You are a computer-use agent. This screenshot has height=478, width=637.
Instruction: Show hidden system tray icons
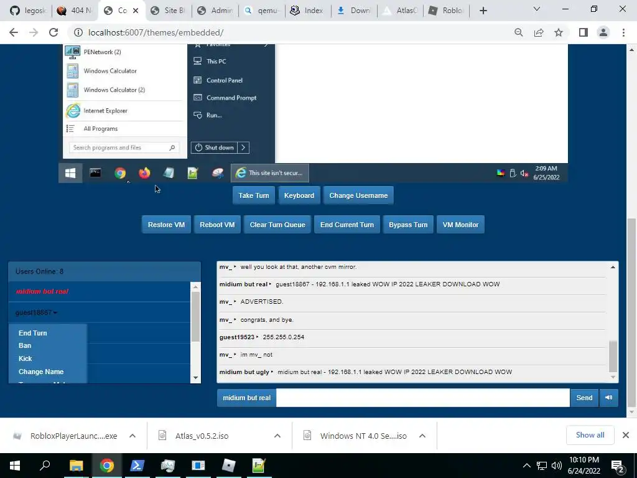click(526, 466)
